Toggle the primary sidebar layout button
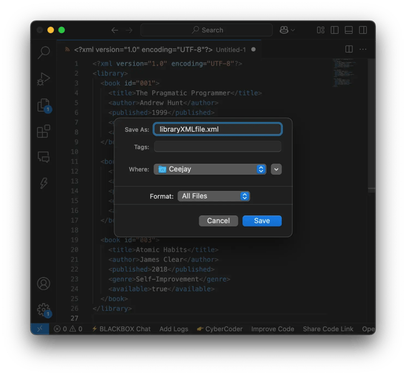 [335, 30]
